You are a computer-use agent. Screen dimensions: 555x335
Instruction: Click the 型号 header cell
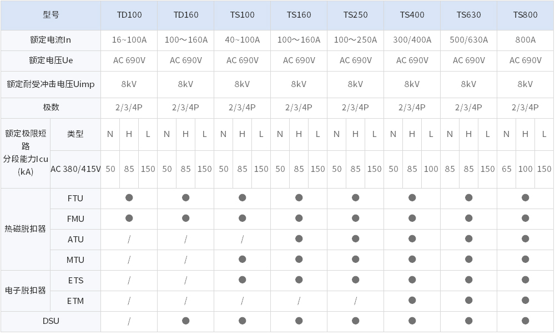(51, 15)
